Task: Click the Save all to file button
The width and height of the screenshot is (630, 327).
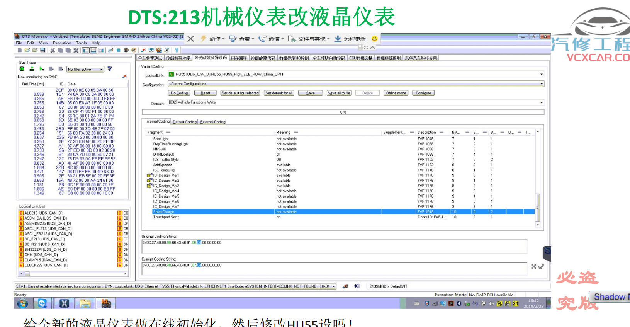Action: [339, 93]
